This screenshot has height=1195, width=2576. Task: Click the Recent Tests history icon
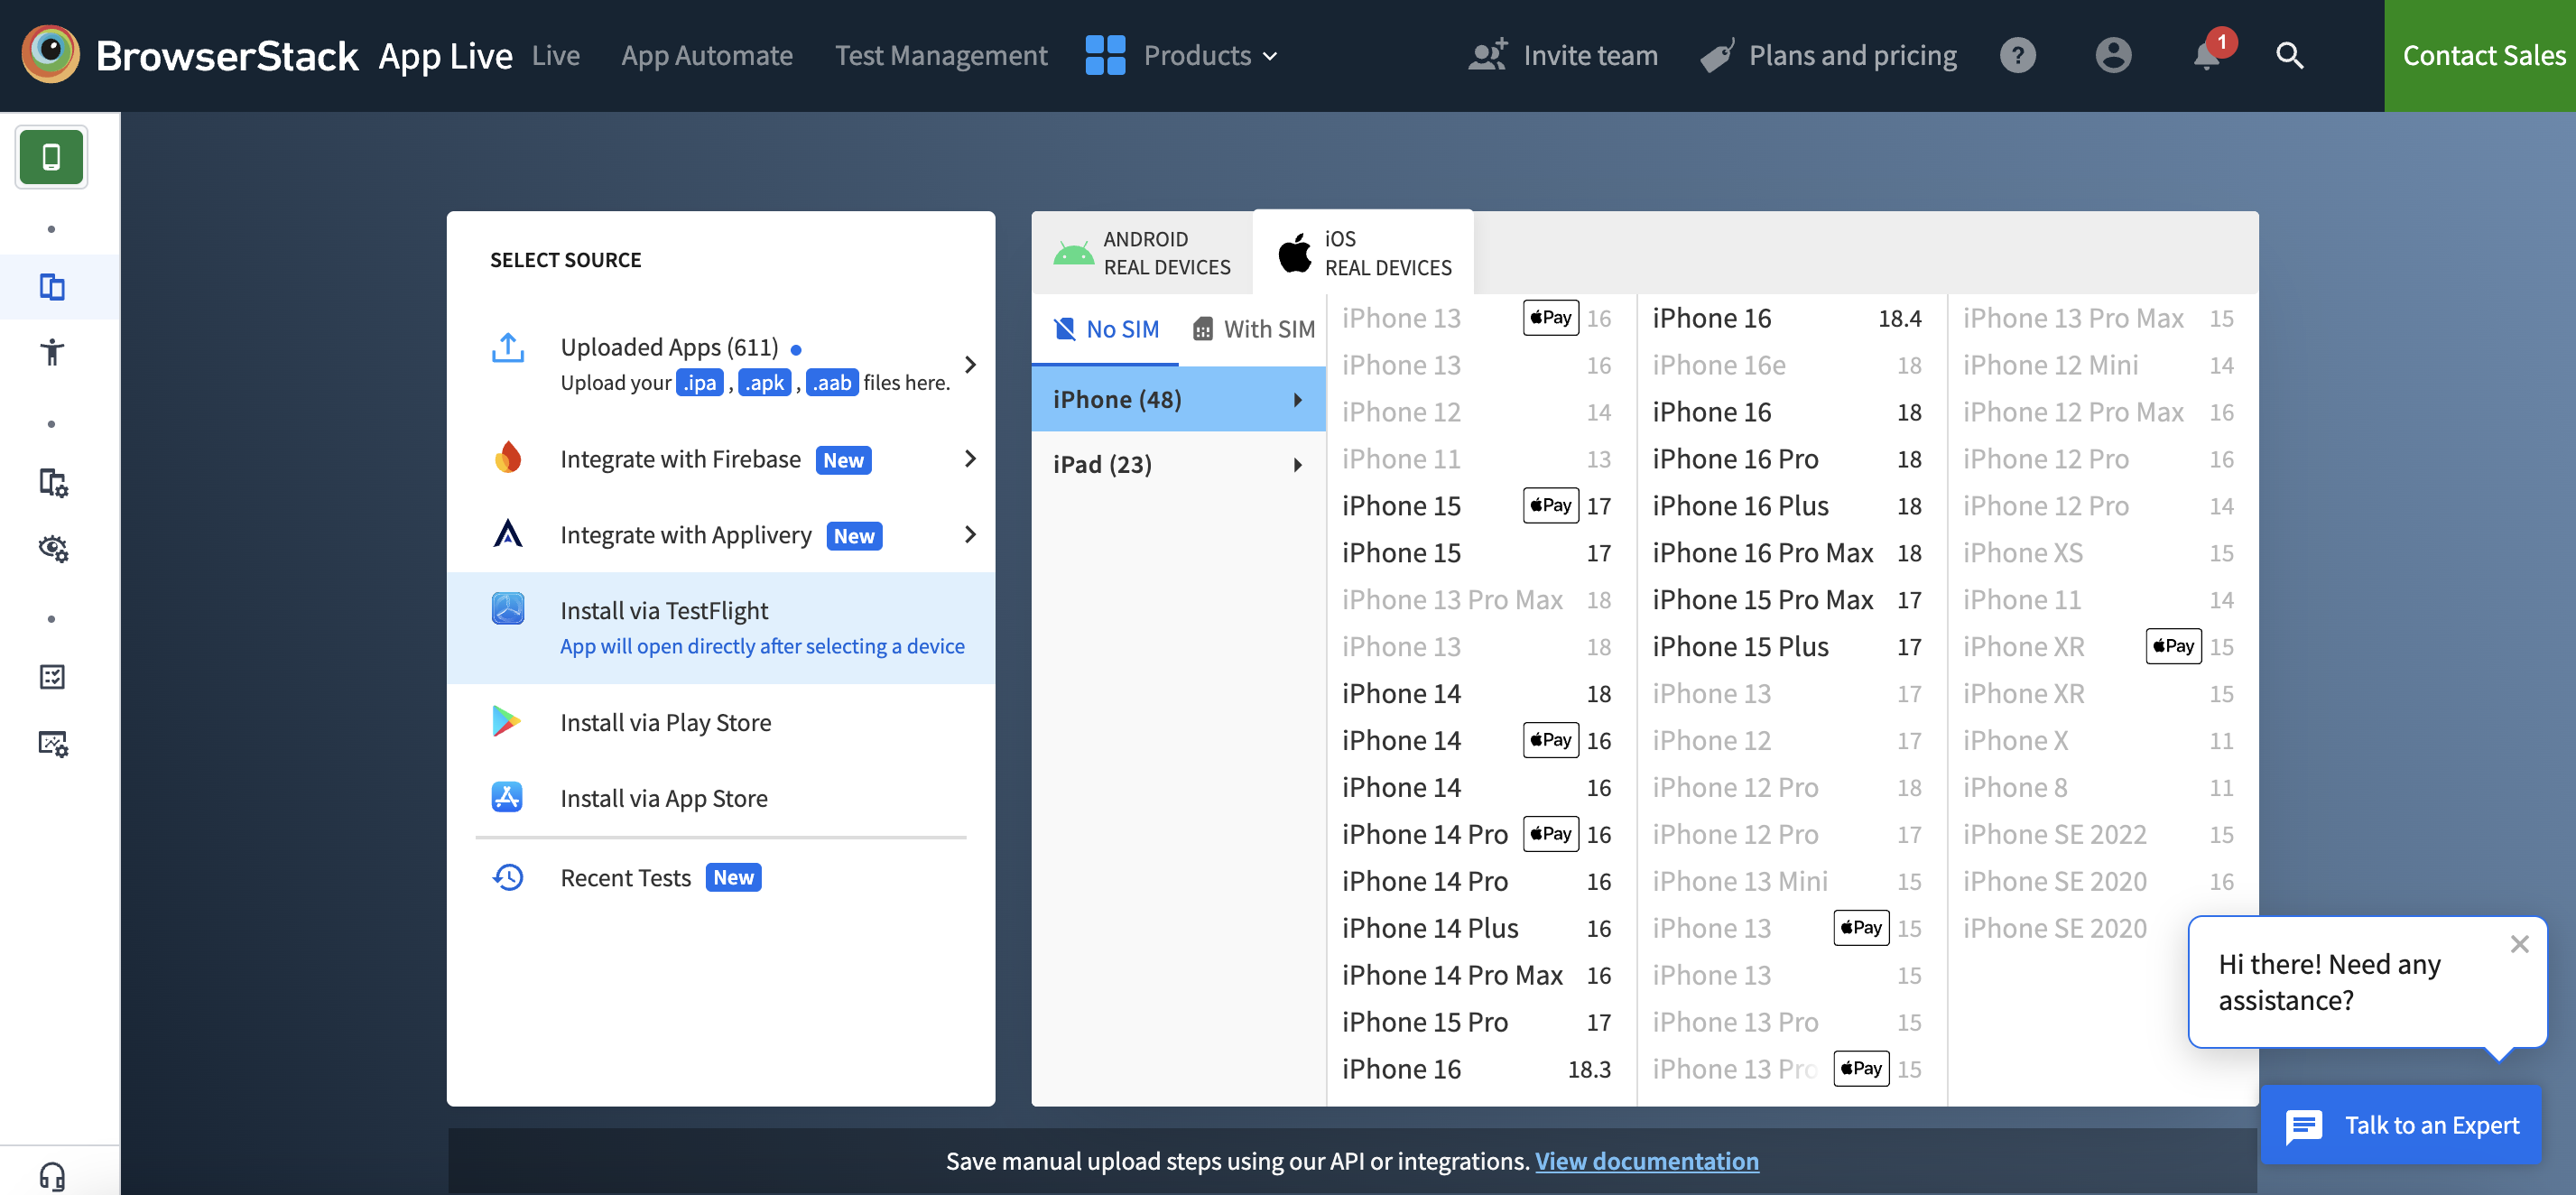(508, 877)
